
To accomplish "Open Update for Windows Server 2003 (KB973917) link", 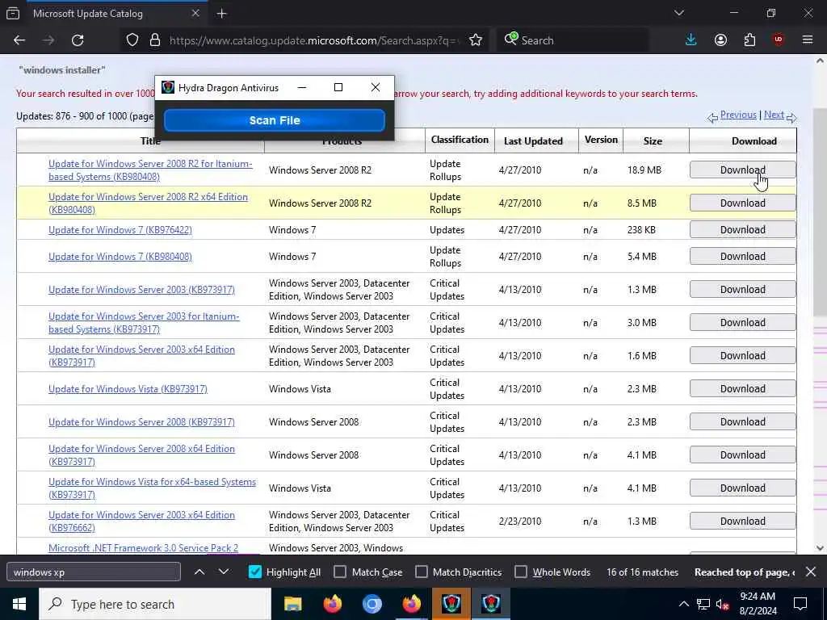I will pos(141,290).
